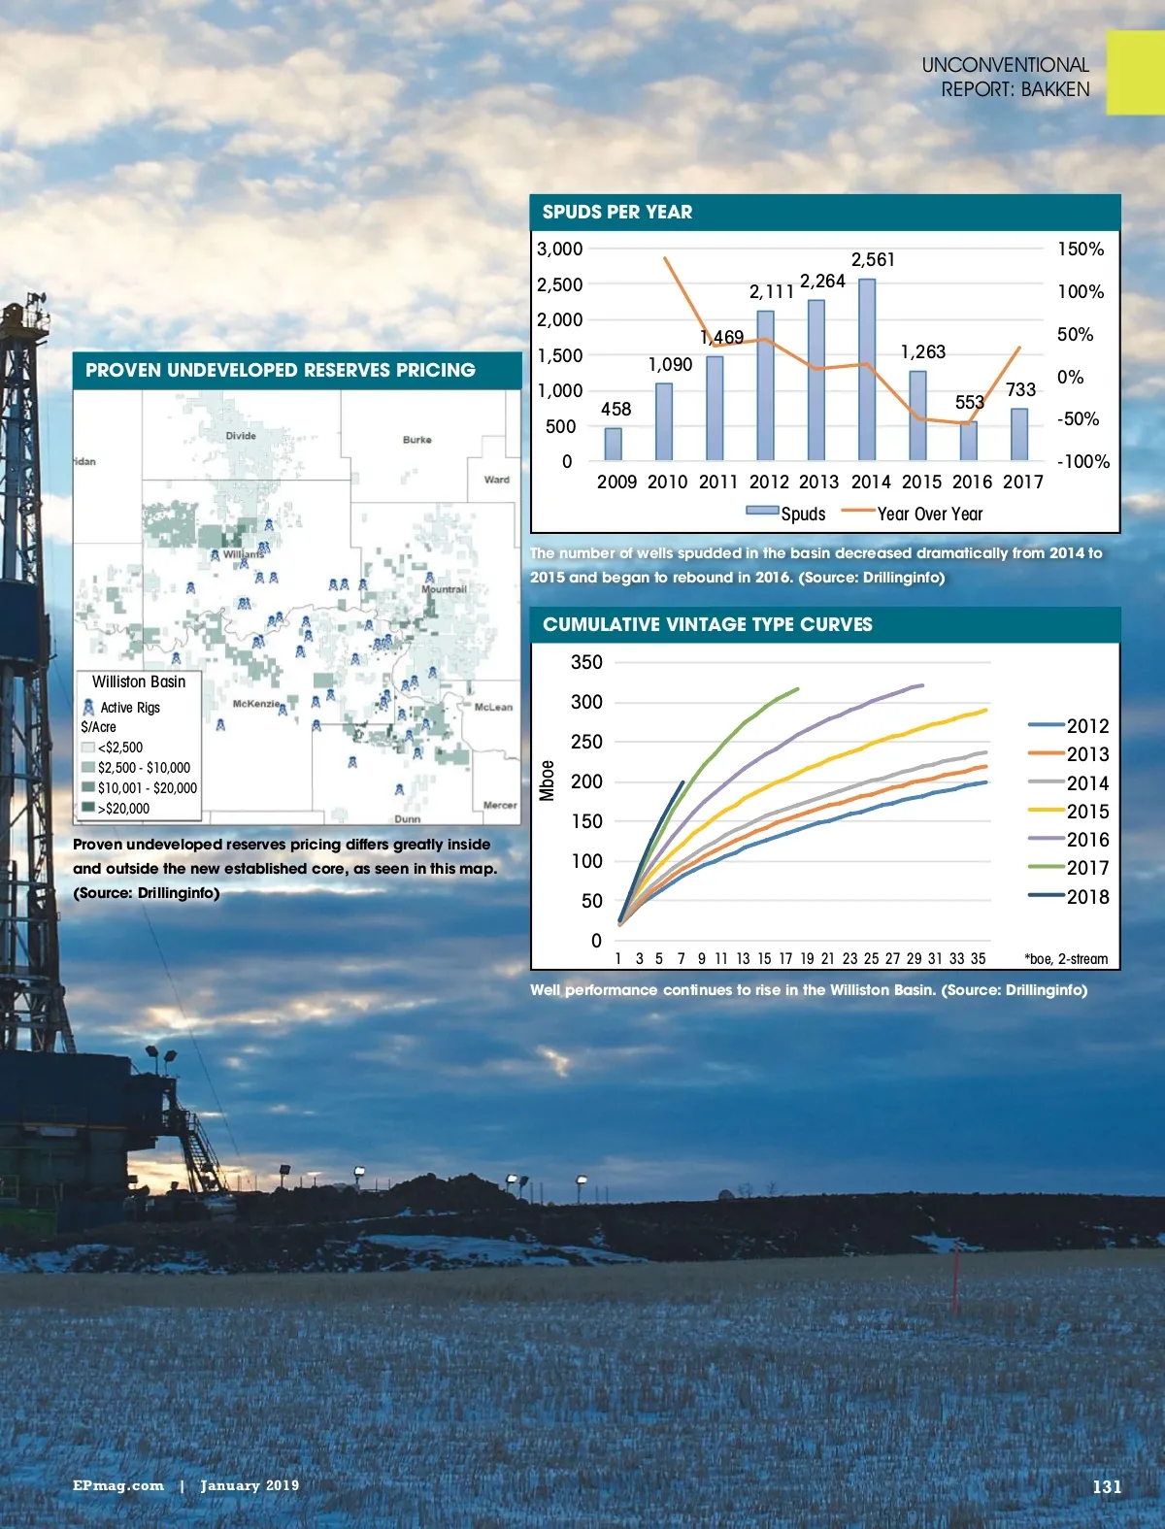This screenshot has width=1165, height=1529.
Task: Click the McKenzie county label on map
Action: pos(256,703)
